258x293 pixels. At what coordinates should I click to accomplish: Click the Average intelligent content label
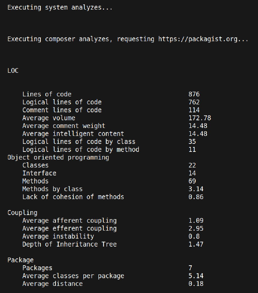click(x=73, y=134)
